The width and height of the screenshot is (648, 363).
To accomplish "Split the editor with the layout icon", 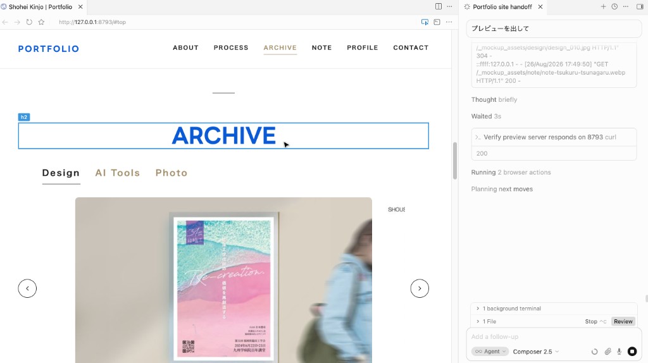I will (439, 6).
